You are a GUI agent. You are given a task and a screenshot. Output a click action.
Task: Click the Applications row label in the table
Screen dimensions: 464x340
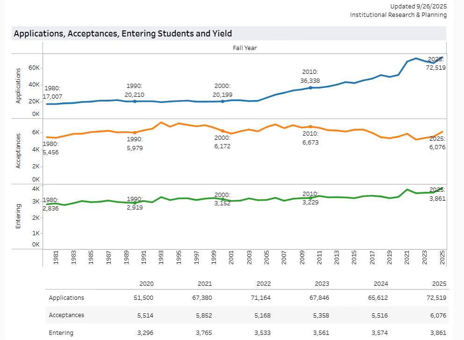(66, 298)
